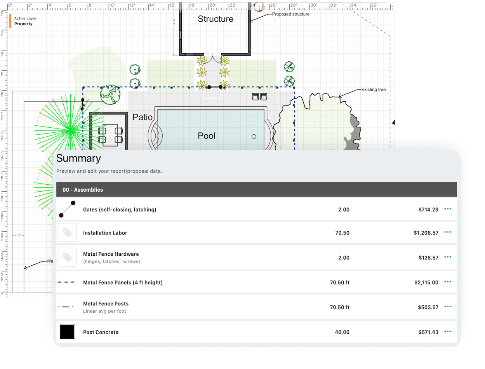Click the Active Layer 'Property' indicator
Viewport: 485px width, 369px height.
[23, 24]
